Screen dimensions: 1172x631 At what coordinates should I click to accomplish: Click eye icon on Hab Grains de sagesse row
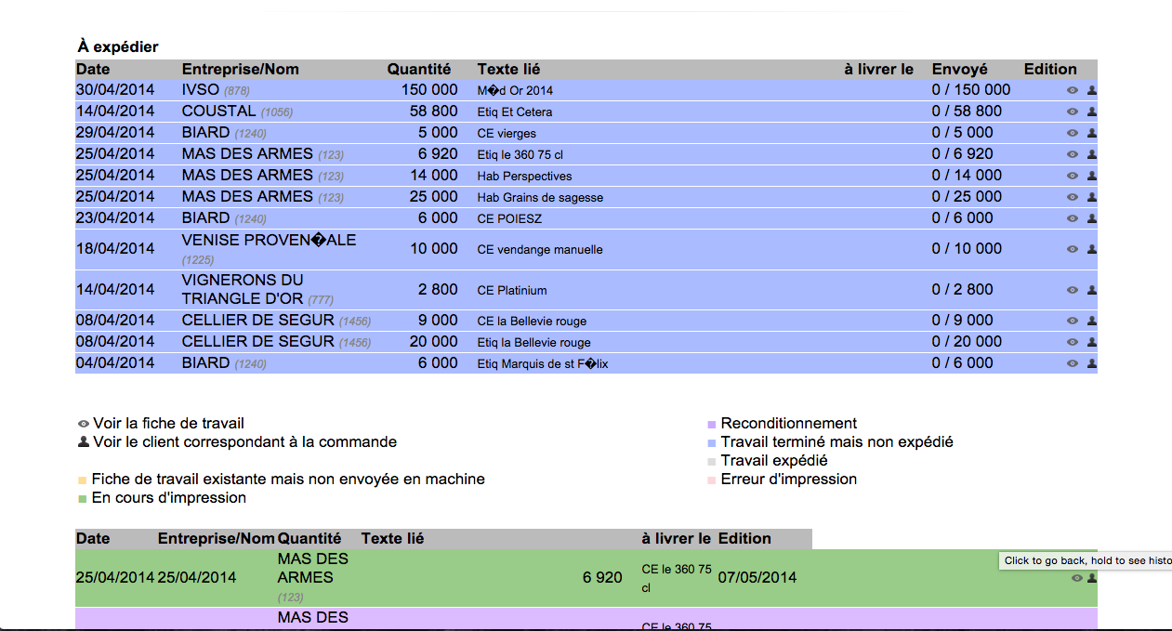(x=1072, y=197)
